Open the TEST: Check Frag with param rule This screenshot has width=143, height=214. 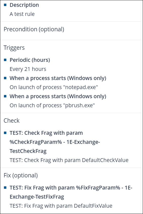tap(55, 142)
